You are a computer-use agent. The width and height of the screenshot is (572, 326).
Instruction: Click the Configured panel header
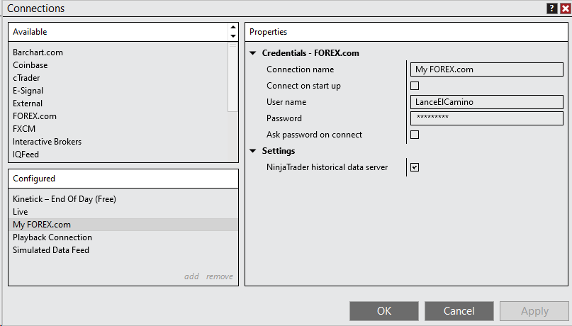coord(123,179)
